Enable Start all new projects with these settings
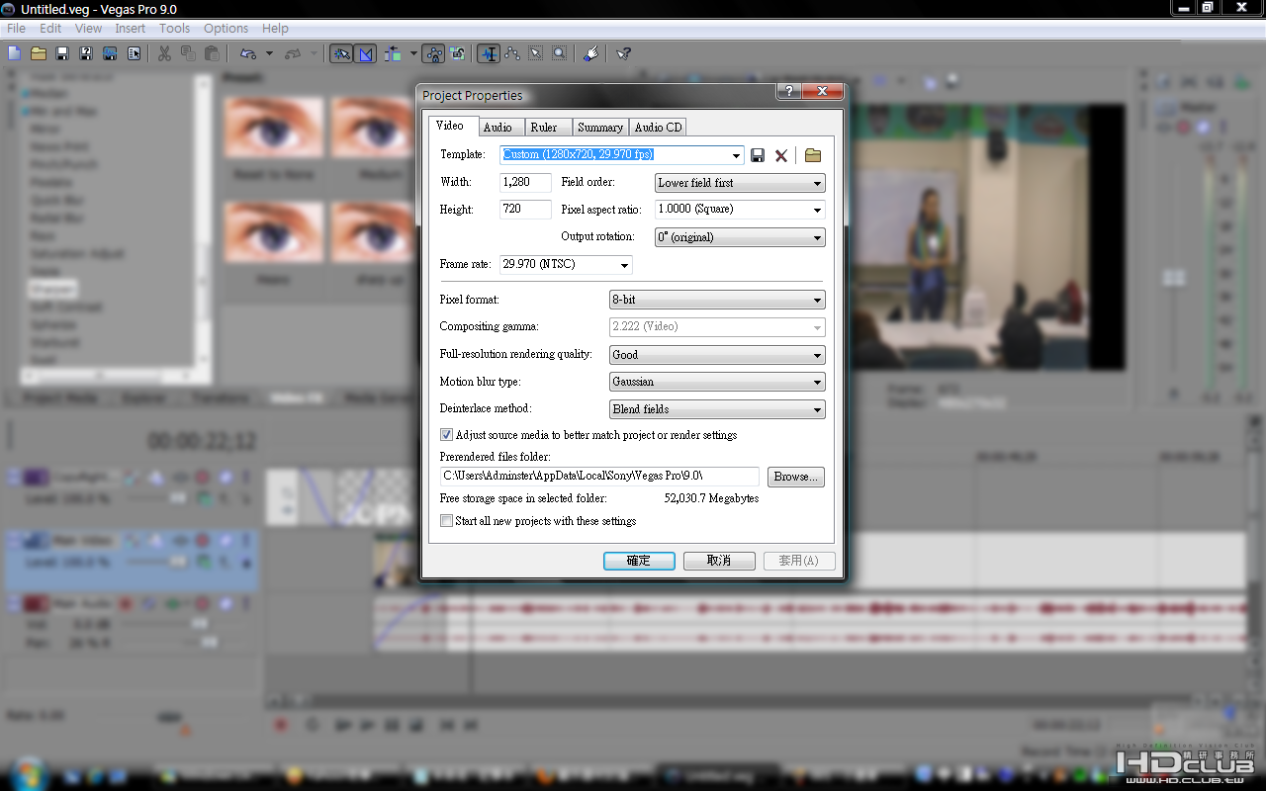1266x791 pixels. point(447,521)
